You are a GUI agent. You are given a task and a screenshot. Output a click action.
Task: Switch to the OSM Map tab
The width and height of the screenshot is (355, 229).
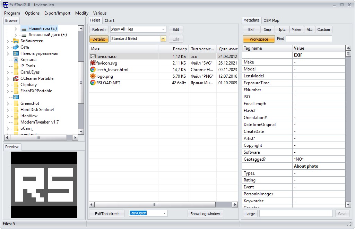point(271,20)
